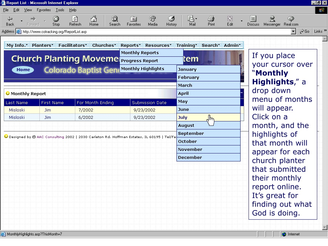Screen dimensions: 328x246
Task: Open Misloski report for 6/2002
Action: click(x=17, y=117)
